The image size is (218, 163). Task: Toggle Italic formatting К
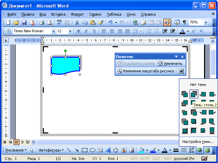click(86, 31)
